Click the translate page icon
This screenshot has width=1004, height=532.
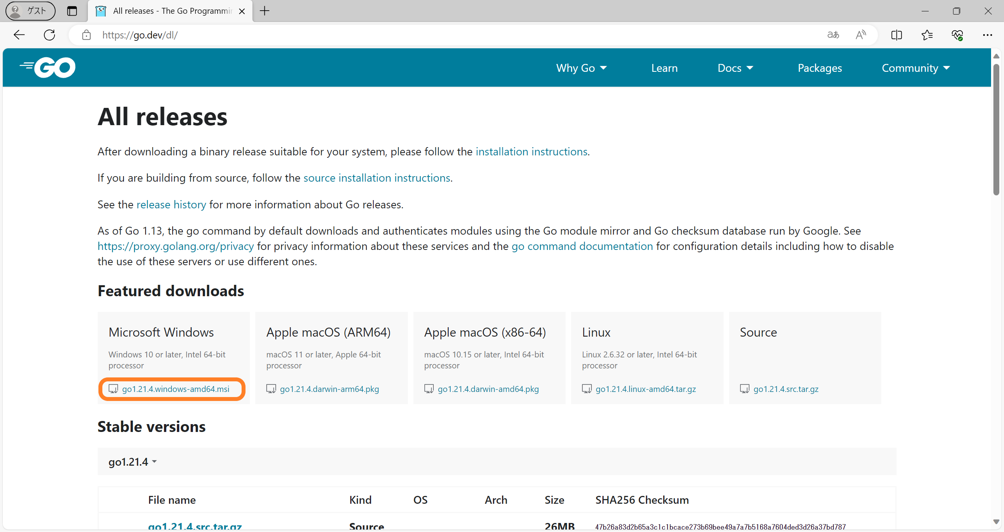click(x=833, y=35)
